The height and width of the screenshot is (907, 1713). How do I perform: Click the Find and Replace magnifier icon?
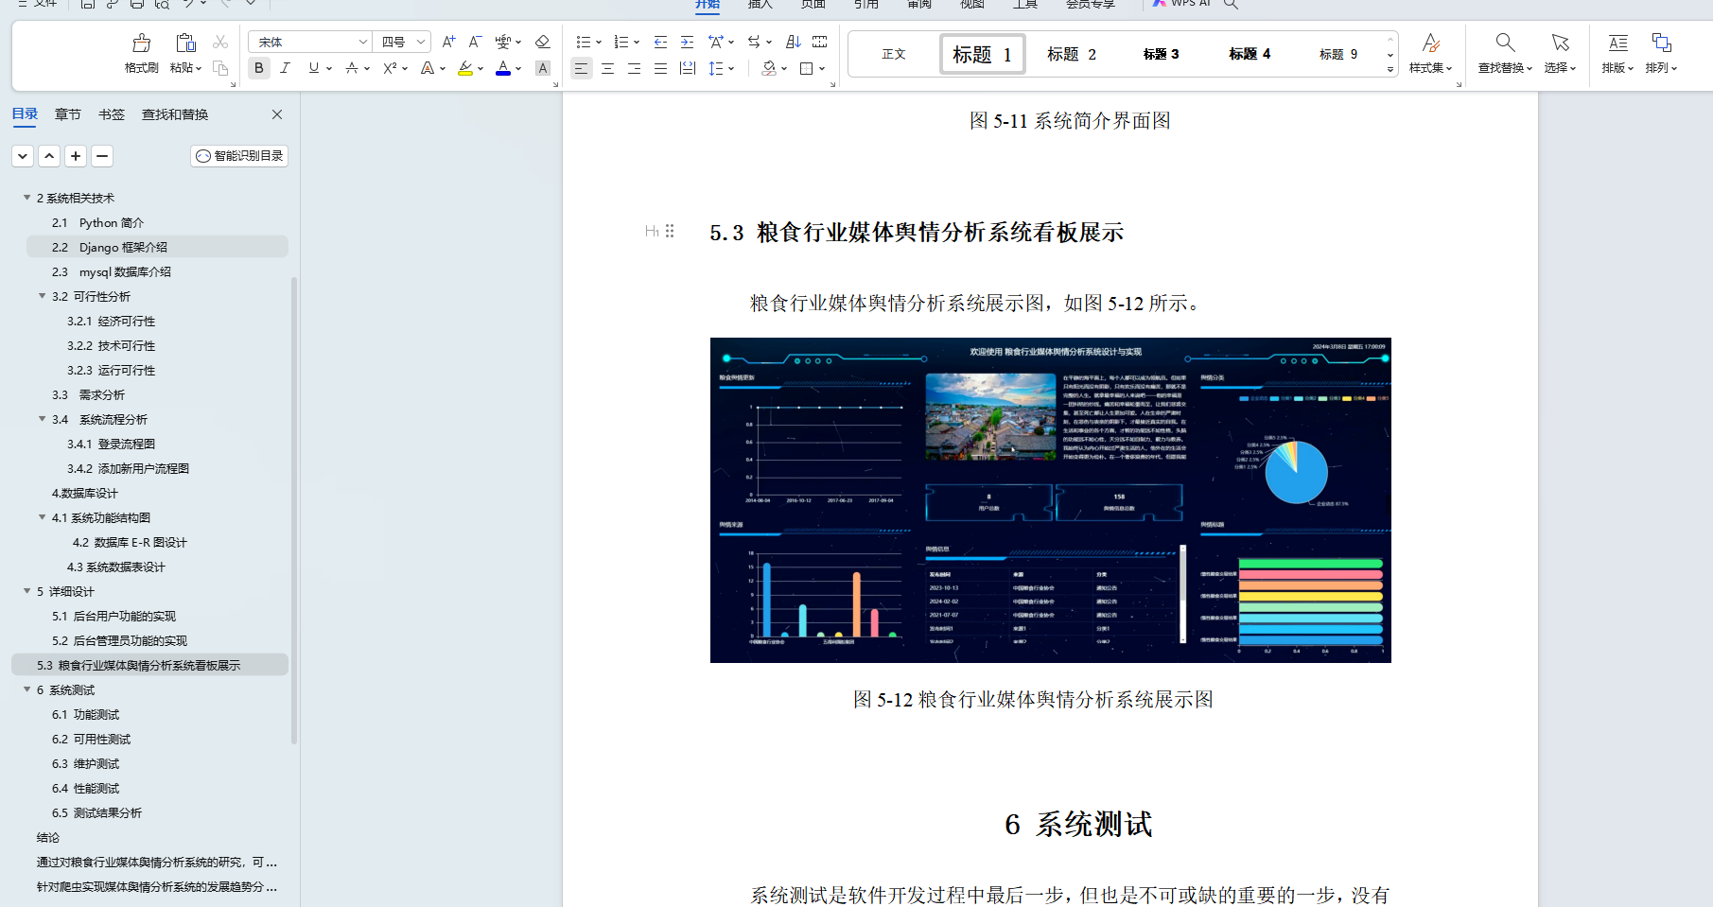click(x=1505, y=43)
